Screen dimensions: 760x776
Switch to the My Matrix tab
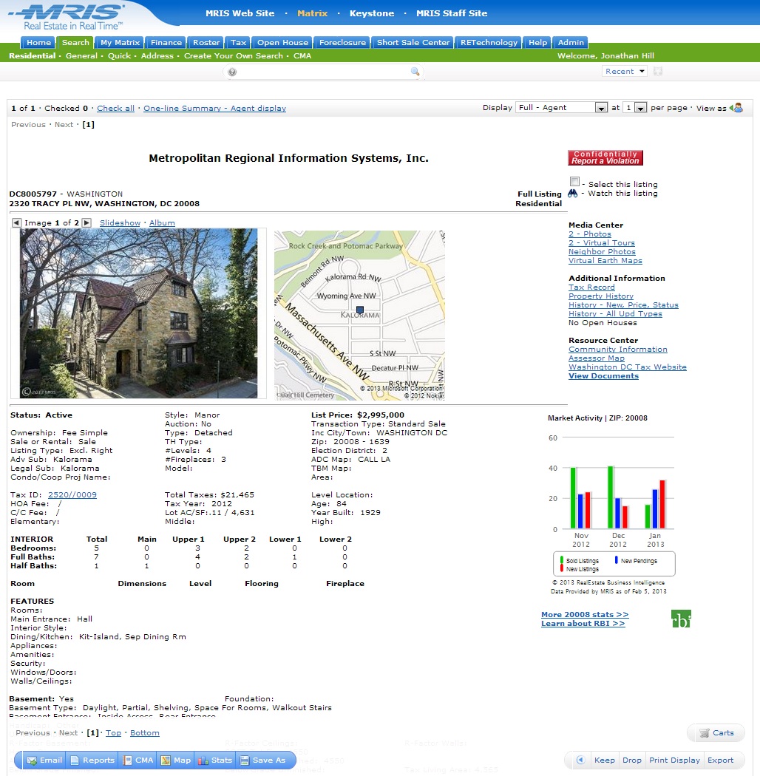pos(120,43)
